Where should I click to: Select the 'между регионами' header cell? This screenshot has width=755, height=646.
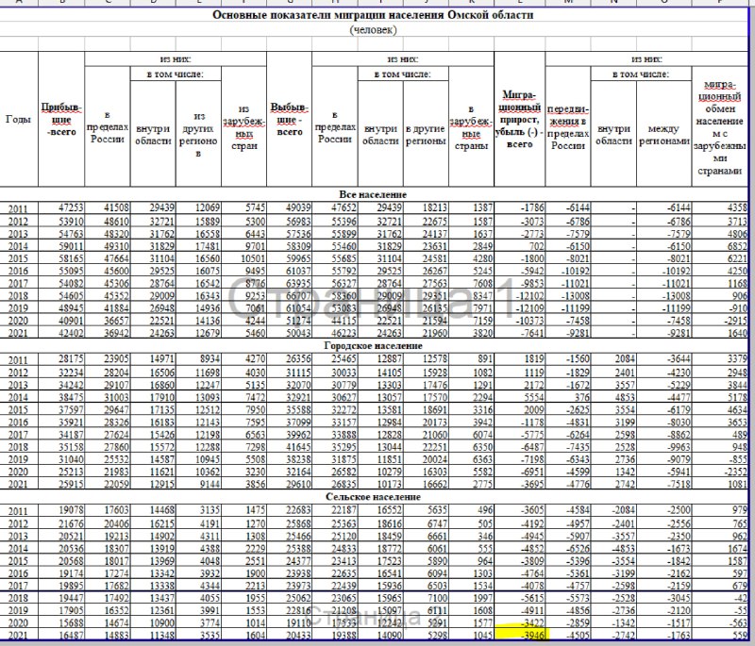664,134
